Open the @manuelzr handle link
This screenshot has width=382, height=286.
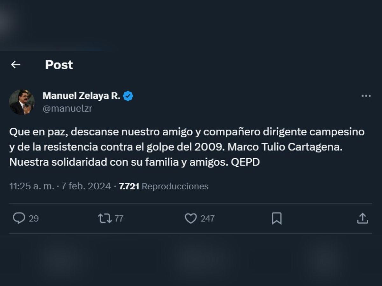tap(67, 108)
